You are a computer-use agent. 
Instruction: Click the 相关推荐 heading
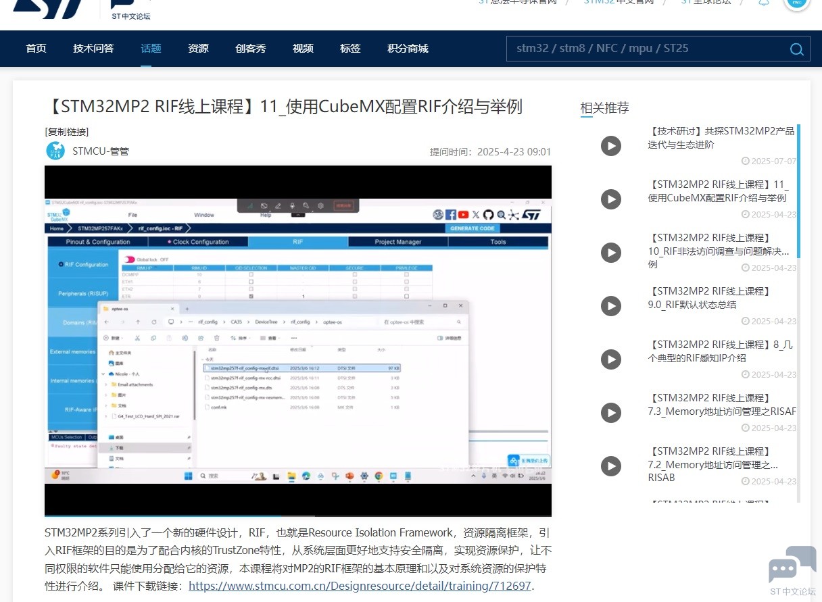click(604, 107)
